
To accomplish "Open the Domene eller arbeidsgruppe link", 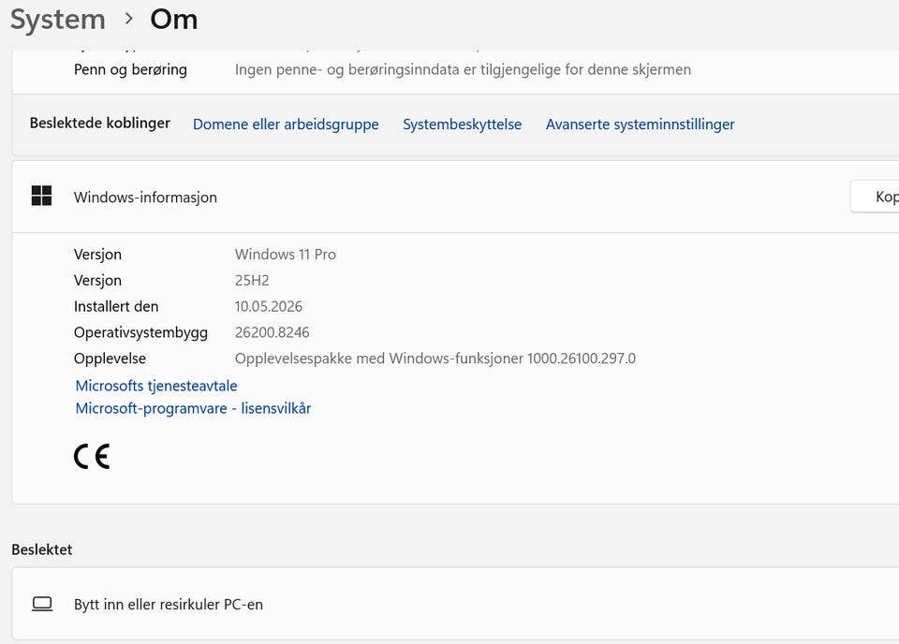I will pyautogui.click(x=286, y=124).
